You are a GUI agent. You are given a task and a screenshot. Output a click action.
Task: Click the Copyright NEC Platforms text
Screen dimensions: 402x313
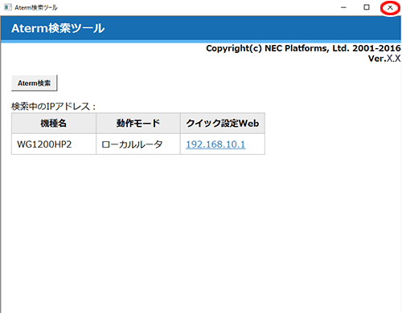[x=303, y=48]
